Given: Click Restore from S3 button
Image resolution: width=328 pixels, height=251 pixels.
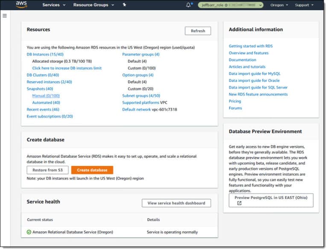Looking at the screenshot, I should pyautogui.click(x=47, y=170).
